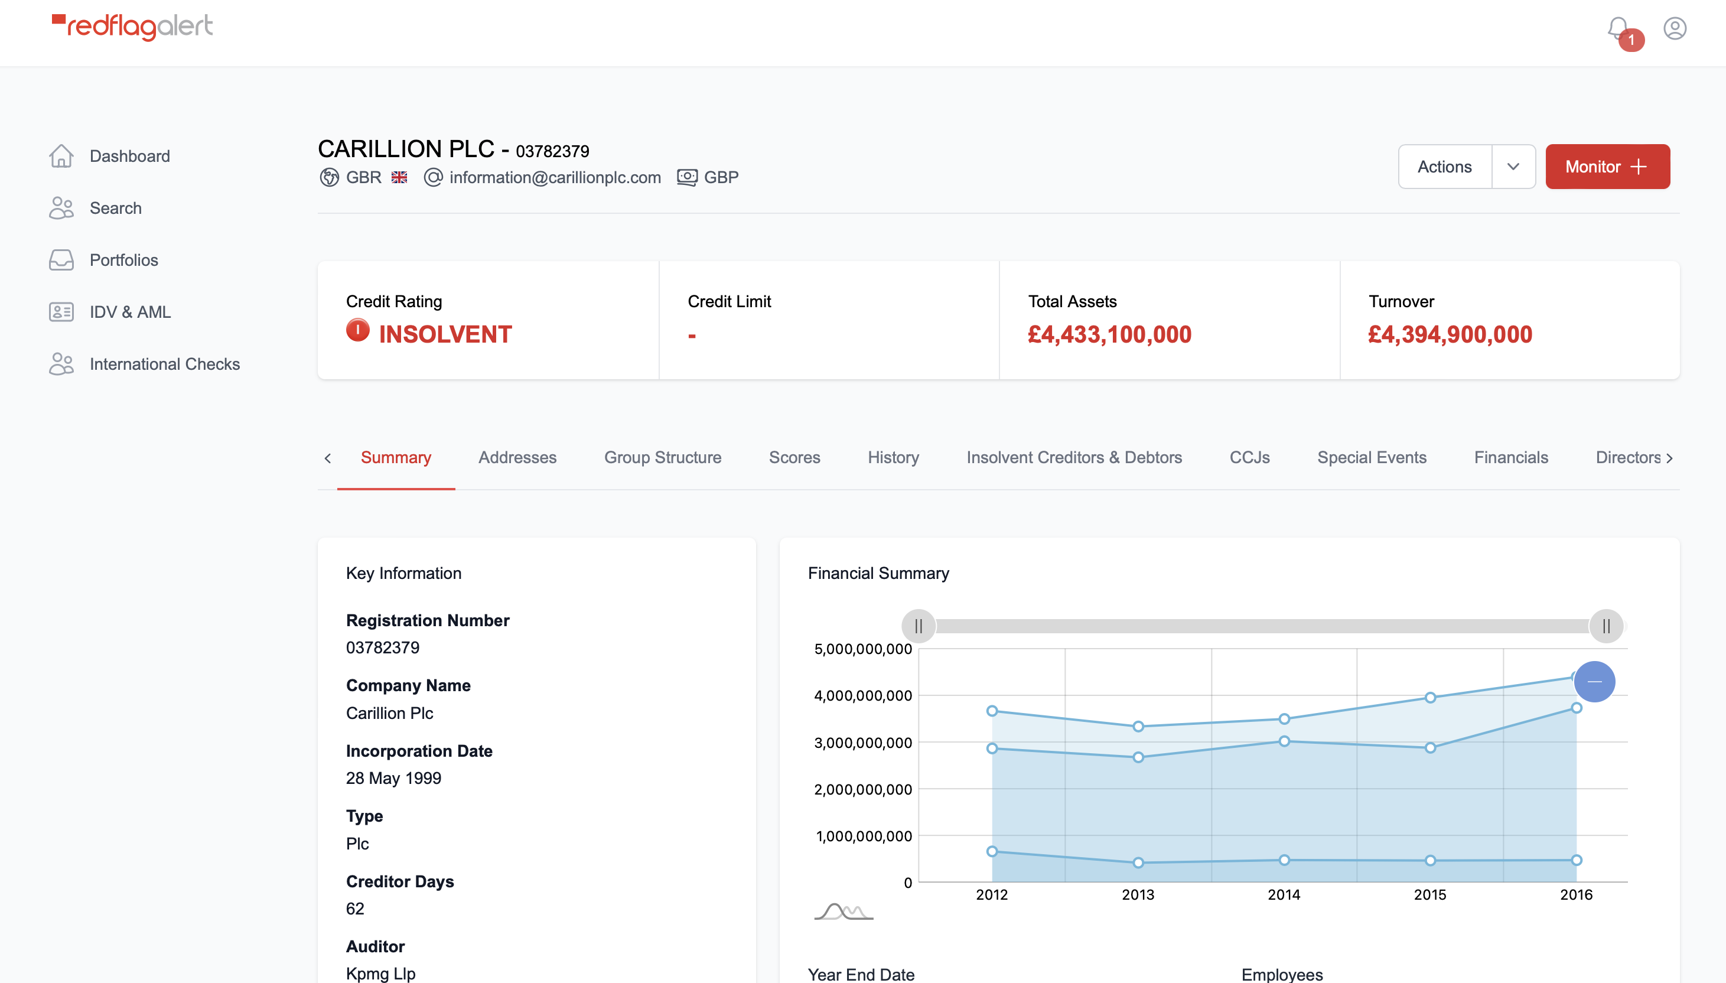Click the left handle of chart range slider
Viewport: 1726px width, 983px height.
click(x=918, y=627)
